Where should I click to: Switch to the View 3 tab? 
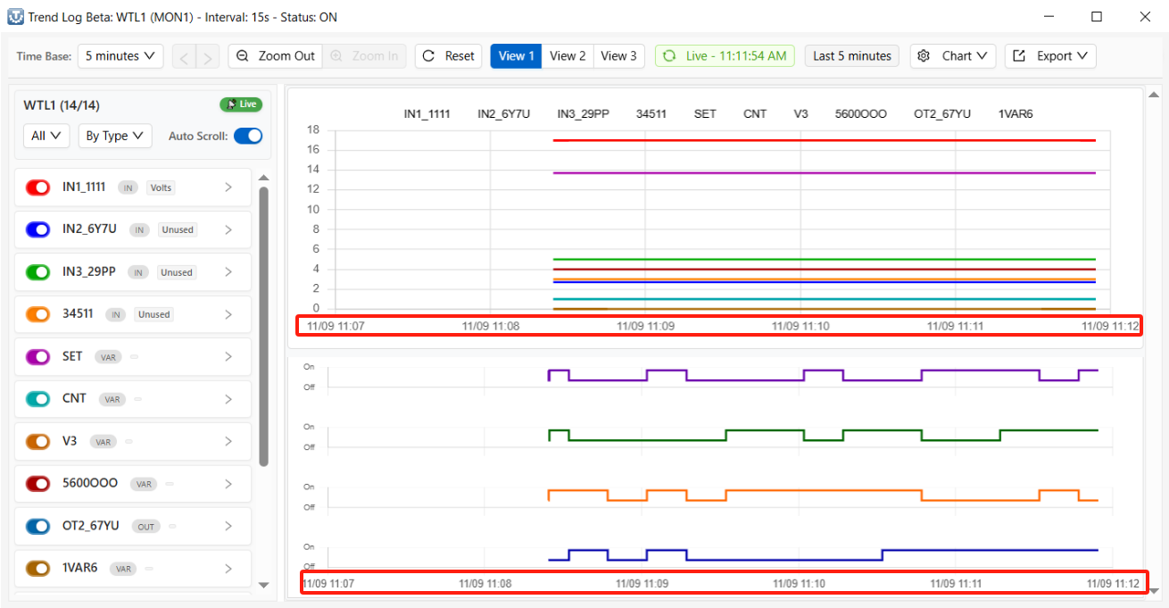point(618,56)
